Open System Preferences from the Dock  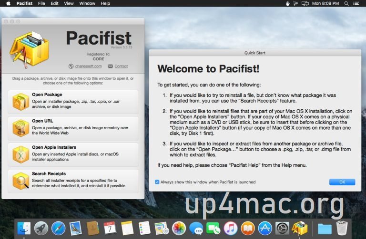click(282, 228)
